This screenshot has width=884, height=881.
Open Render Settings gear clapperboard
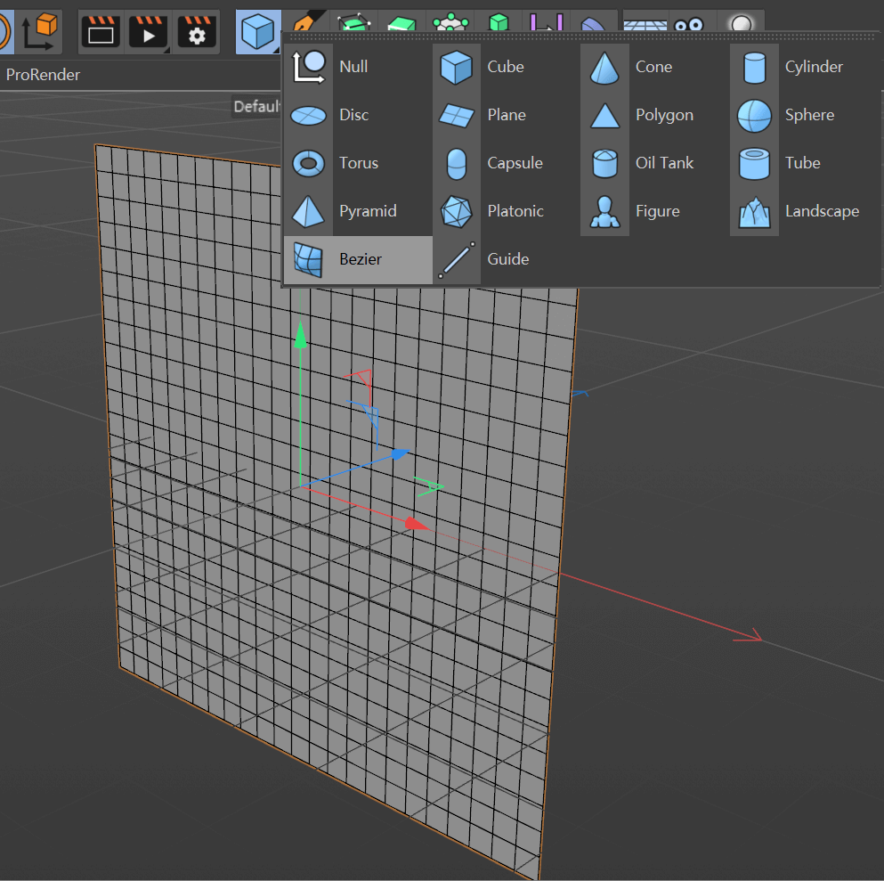tap(197, 31)
